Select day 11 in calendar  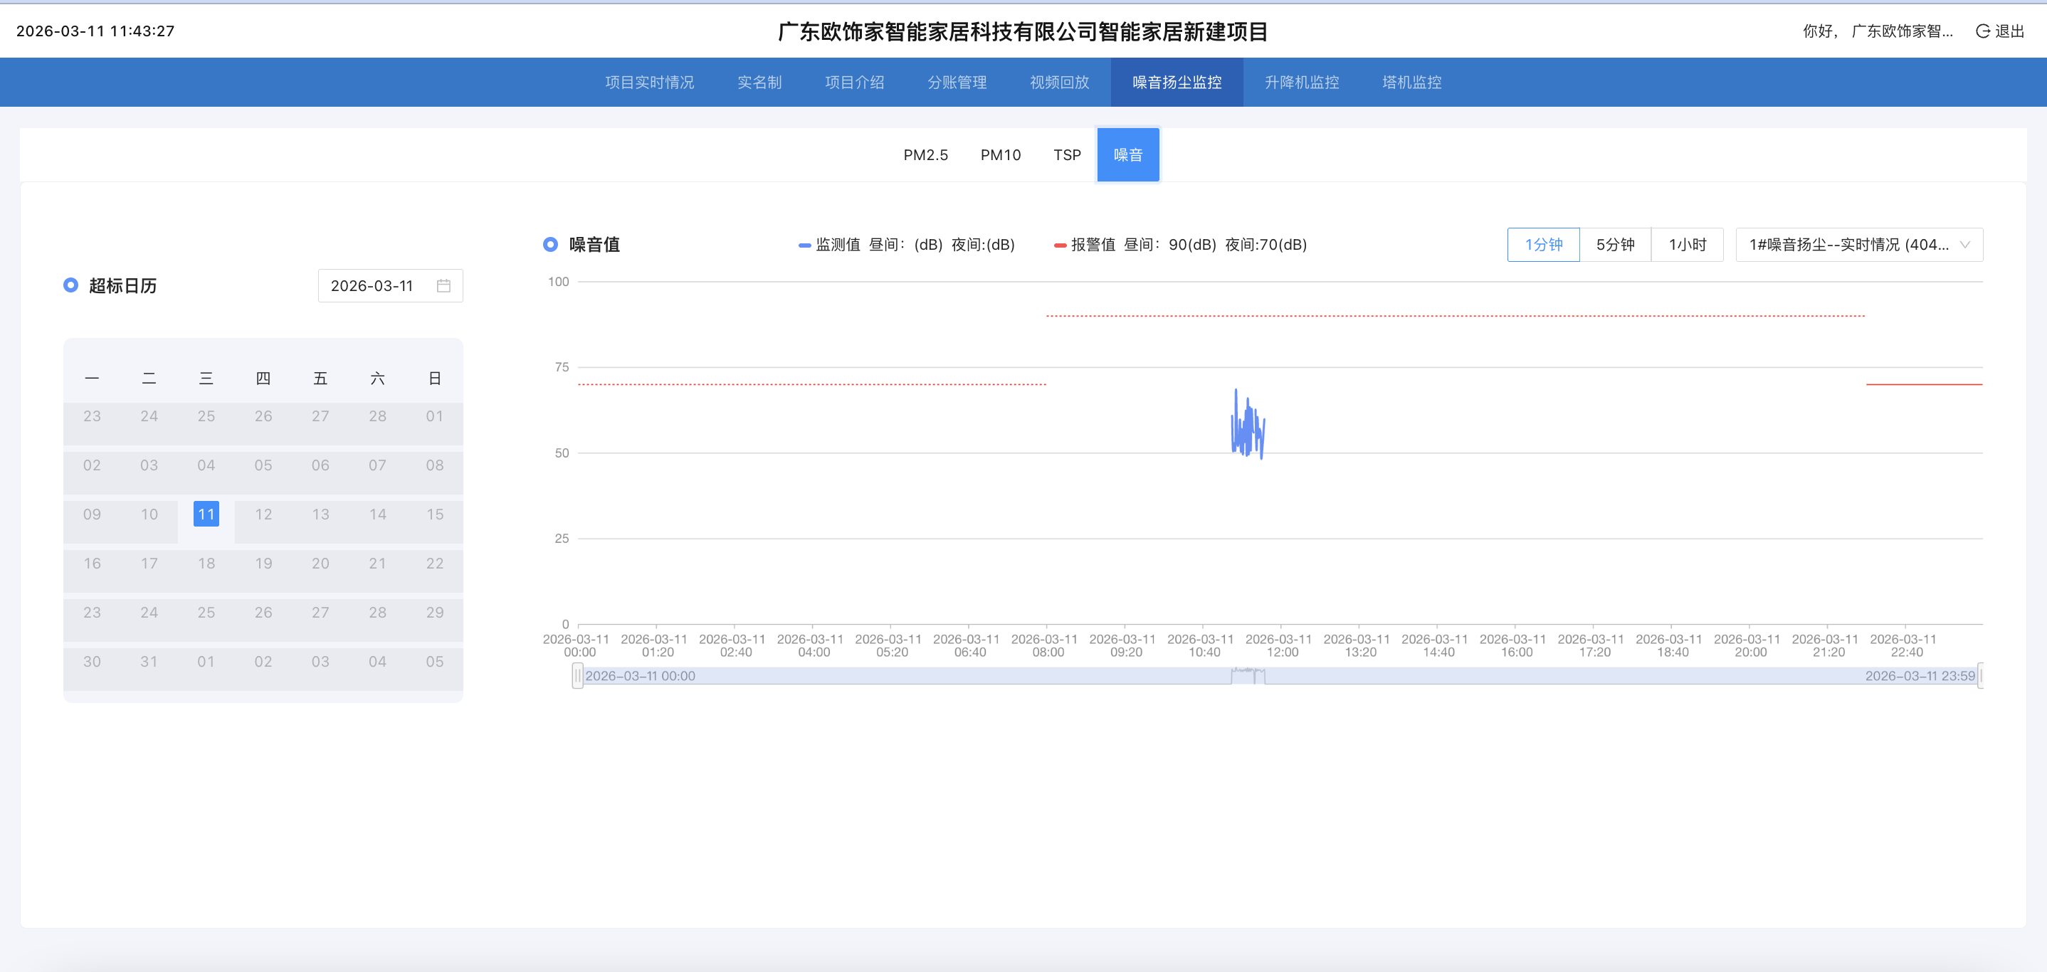pos(206,514)
